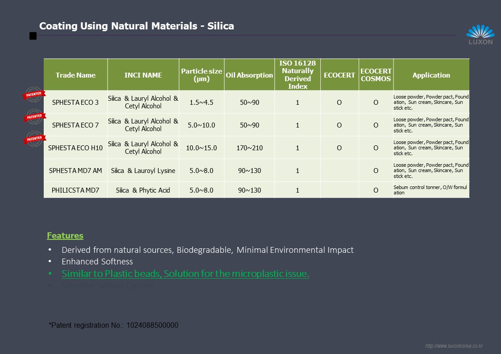Click the 'Enhanced Softness' bullet text

coord(97,261)
